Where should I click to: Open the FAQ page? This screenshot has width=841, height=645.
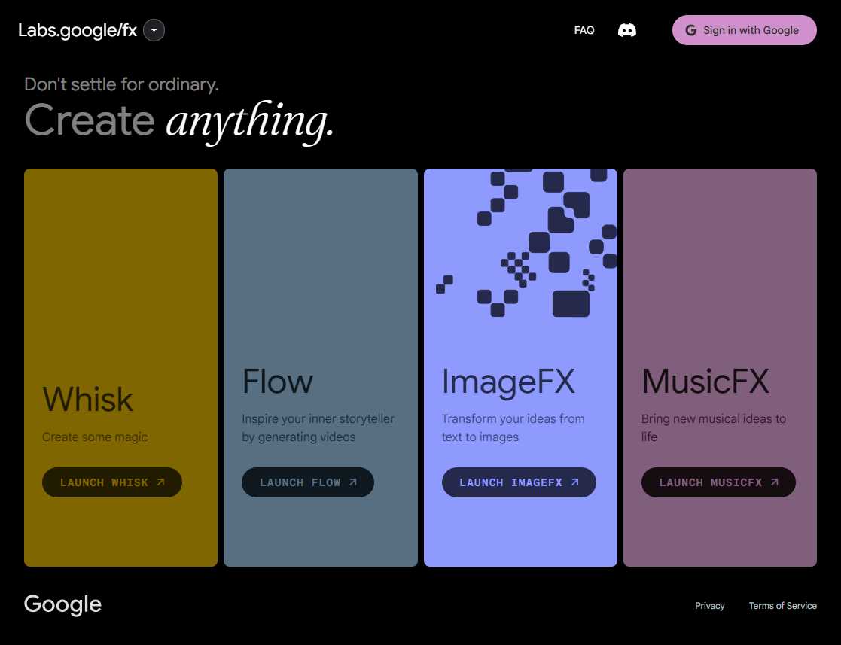click(584, 30)
